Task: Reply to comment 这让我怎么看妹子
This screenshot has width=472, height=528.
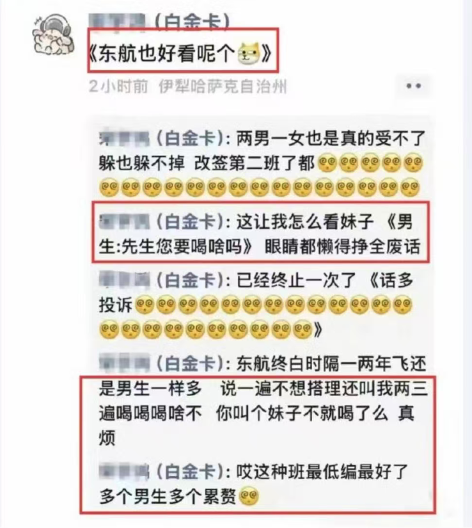Action: (x=261, y=234)
